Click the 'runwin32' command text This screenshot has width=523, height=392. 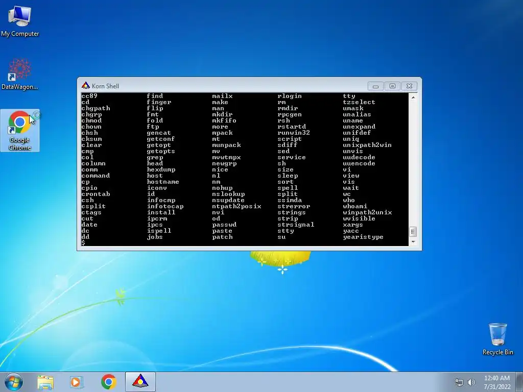[x=294, y=133]
